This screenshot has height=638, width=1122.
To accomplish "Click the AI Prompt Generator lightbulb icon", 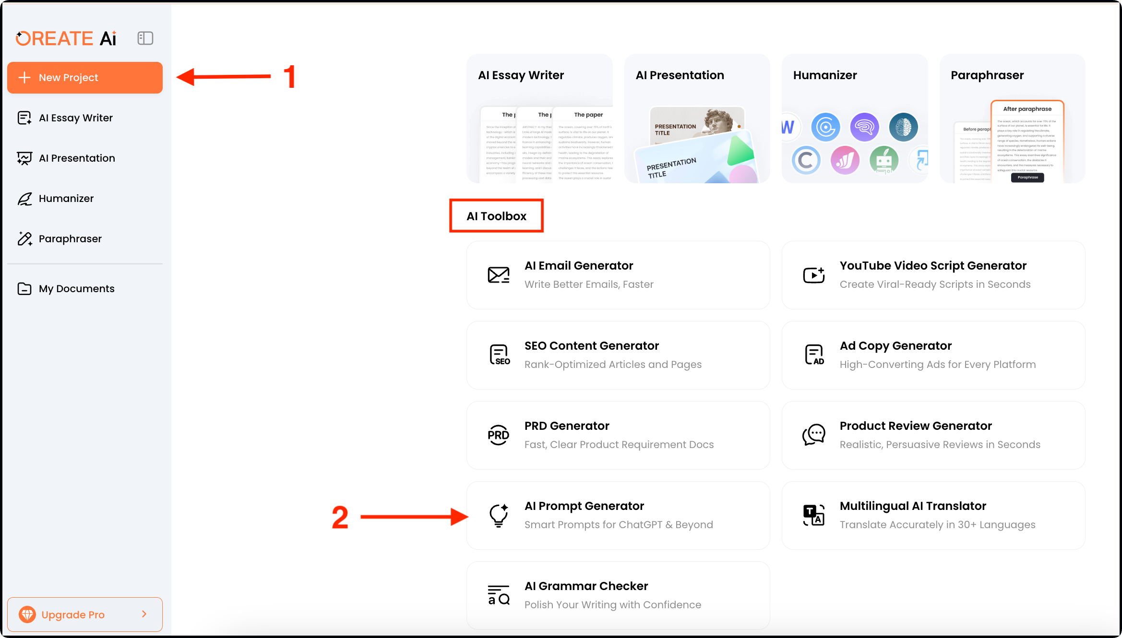I will pyautogui.click(x=499, y=515).
